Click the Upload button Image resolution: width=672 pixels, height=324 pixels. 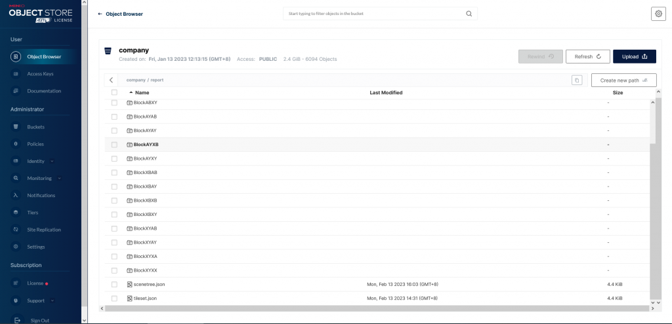634,57
